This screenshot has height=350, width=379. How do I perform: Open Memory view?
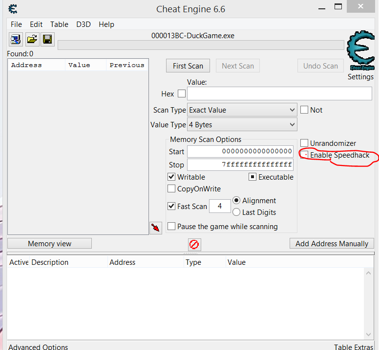[49, 243]
